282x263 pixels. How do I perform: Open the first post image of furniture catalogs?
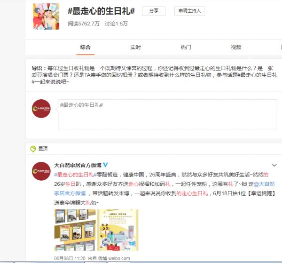(x=75, y=230)
